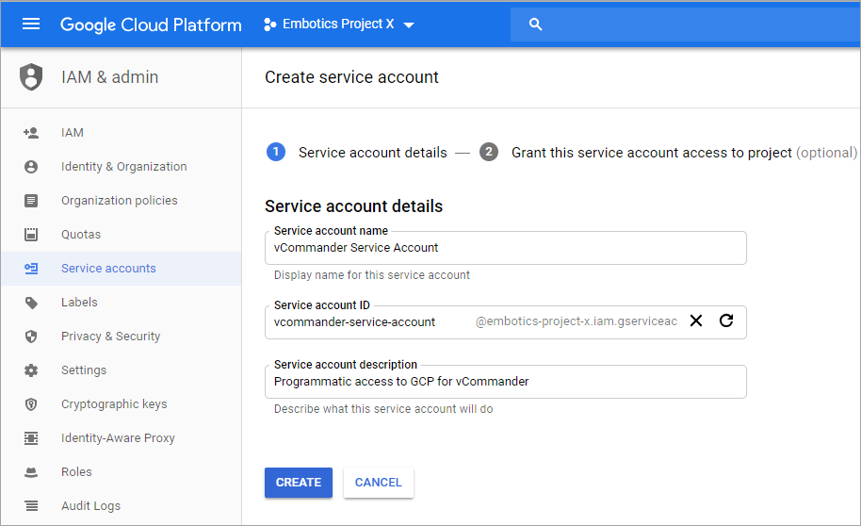Image resolution: width=861 pixels, height=526 pixels.
Task: Click the 'Create service account' page title
Action: [351, 77]
